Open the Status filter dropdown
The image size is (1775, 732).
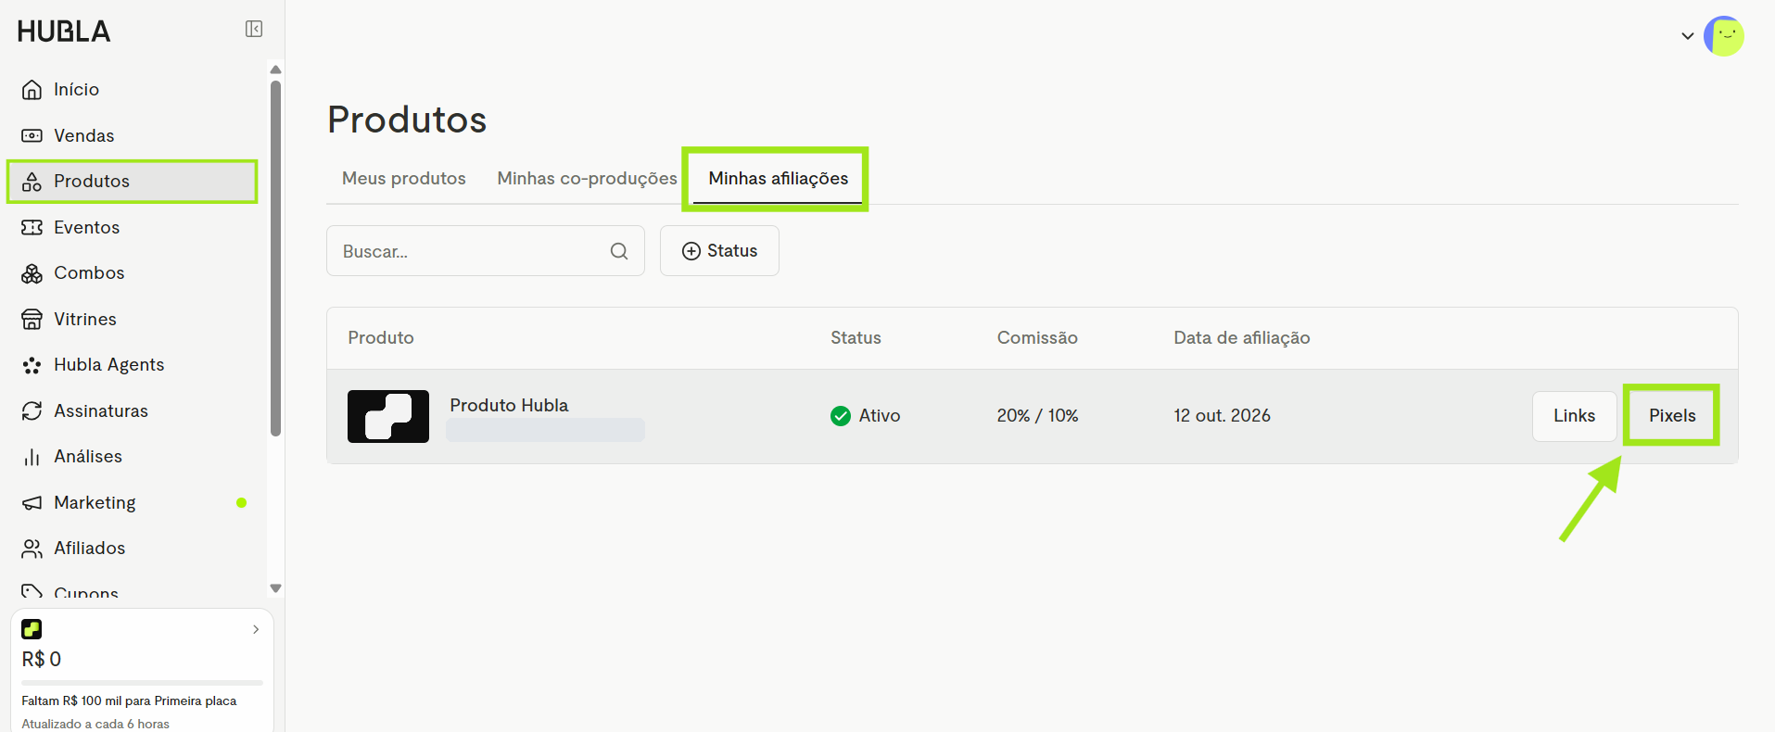(x=719, y=251)
